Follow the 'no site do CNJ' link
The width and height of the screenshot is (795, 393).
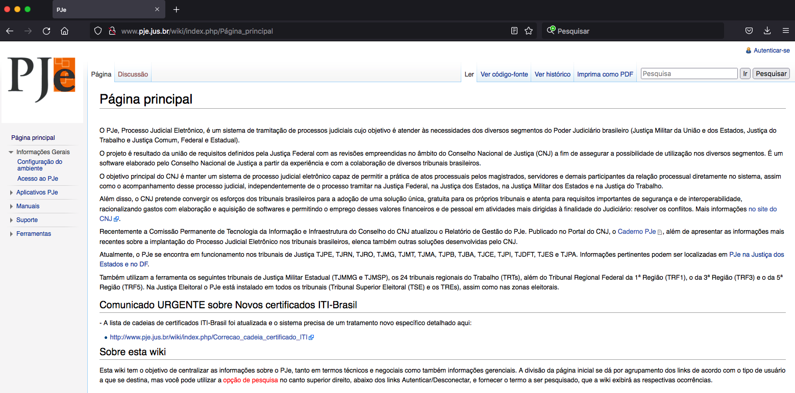pos(762,209)
